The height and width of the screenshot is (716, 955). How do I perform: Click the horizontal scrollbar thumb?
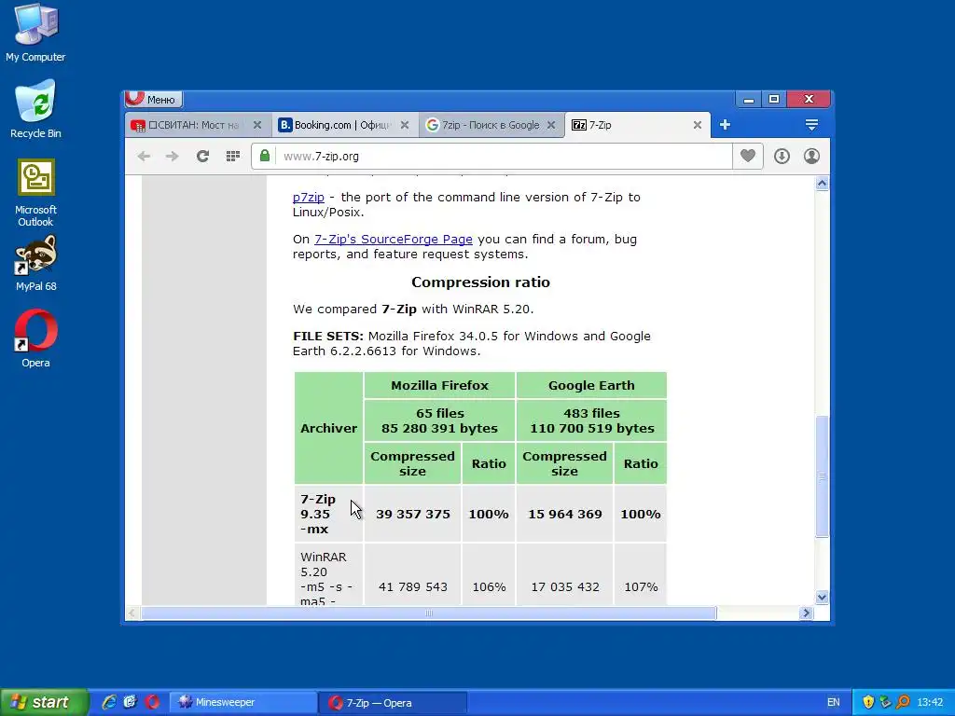click(429, 613)
